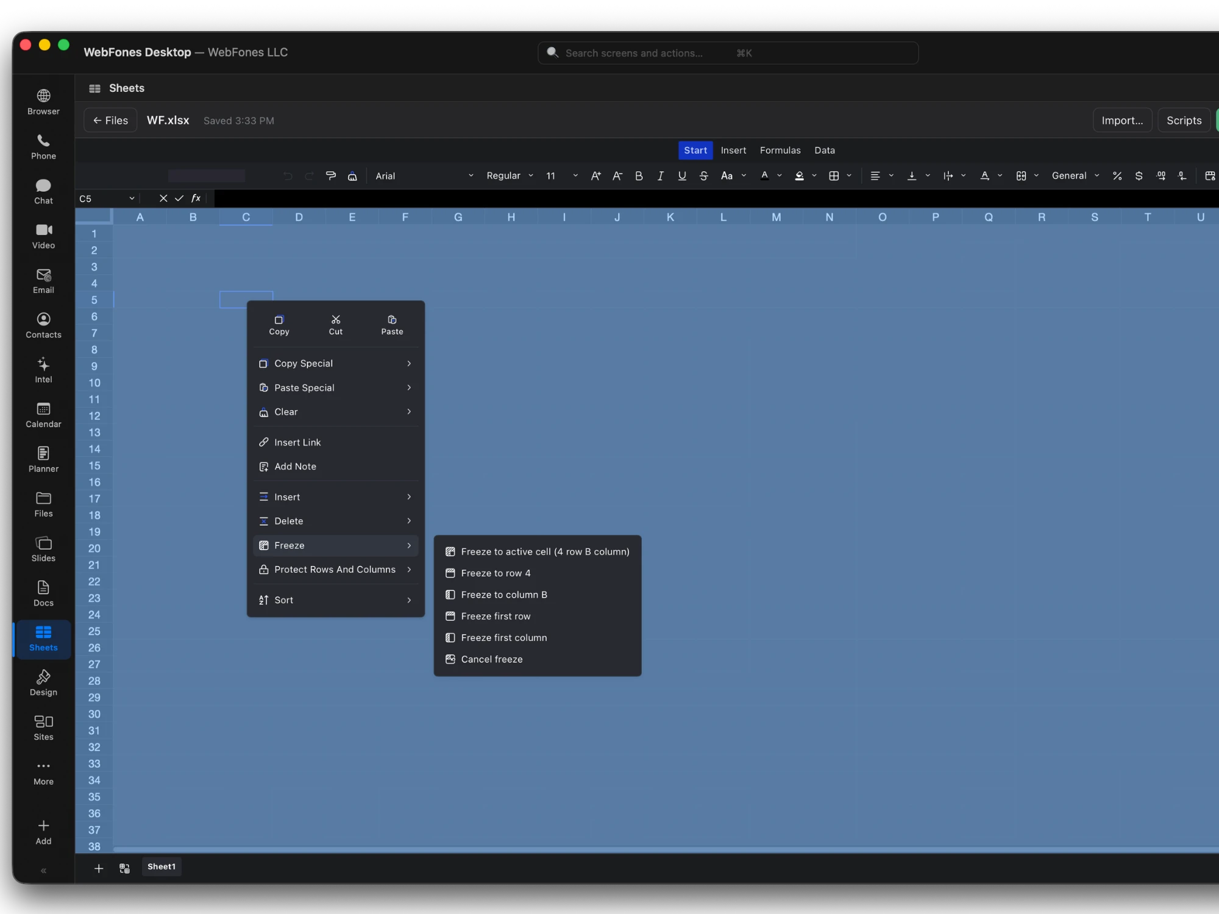This screenshot has width=1219, height=914.
Task: Click the percent format icon
Action: [1117, 175]
